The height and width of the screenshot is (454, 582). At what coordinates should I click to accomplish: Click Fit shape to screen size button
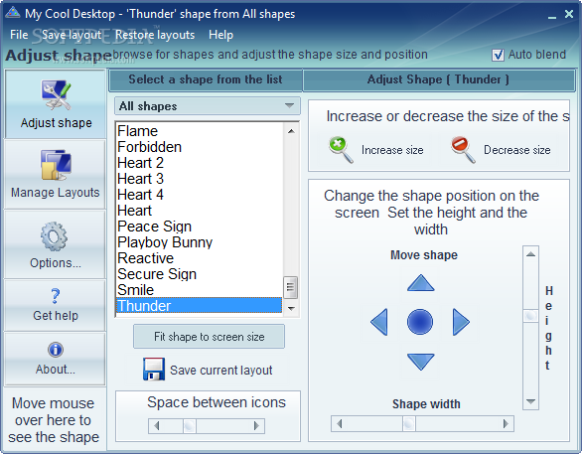(x=209, y=337)
